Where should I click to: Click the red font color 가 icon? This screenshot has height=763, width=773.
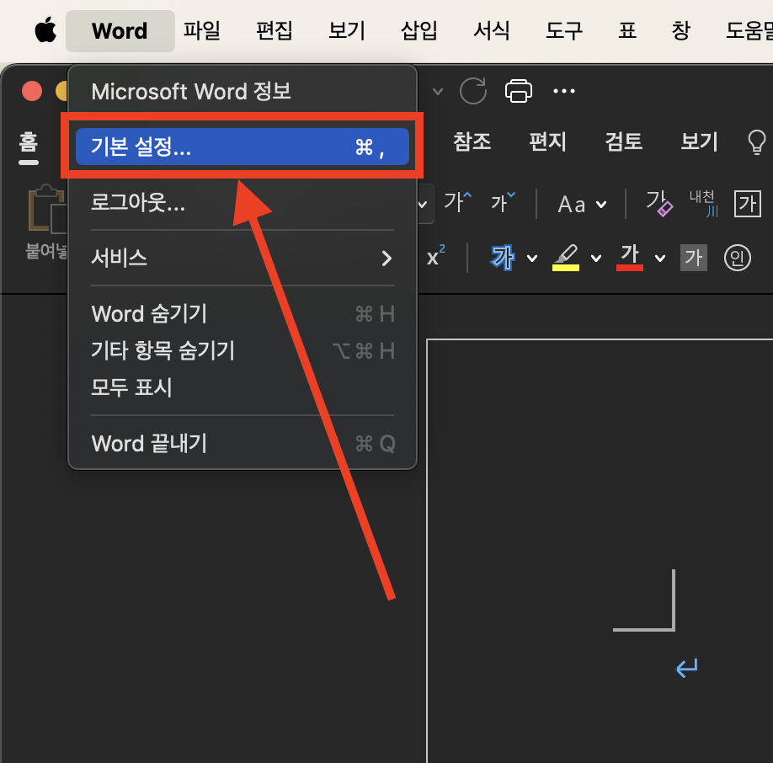pos(630,258)
